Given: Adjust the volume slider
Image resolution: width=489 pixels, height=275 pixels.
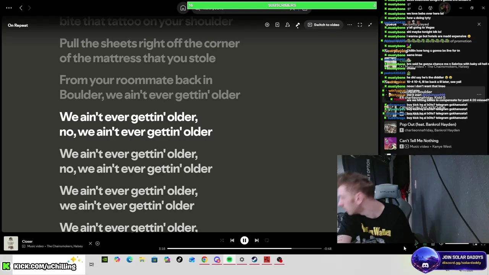Looking at the screenshot, I should 457,244.
